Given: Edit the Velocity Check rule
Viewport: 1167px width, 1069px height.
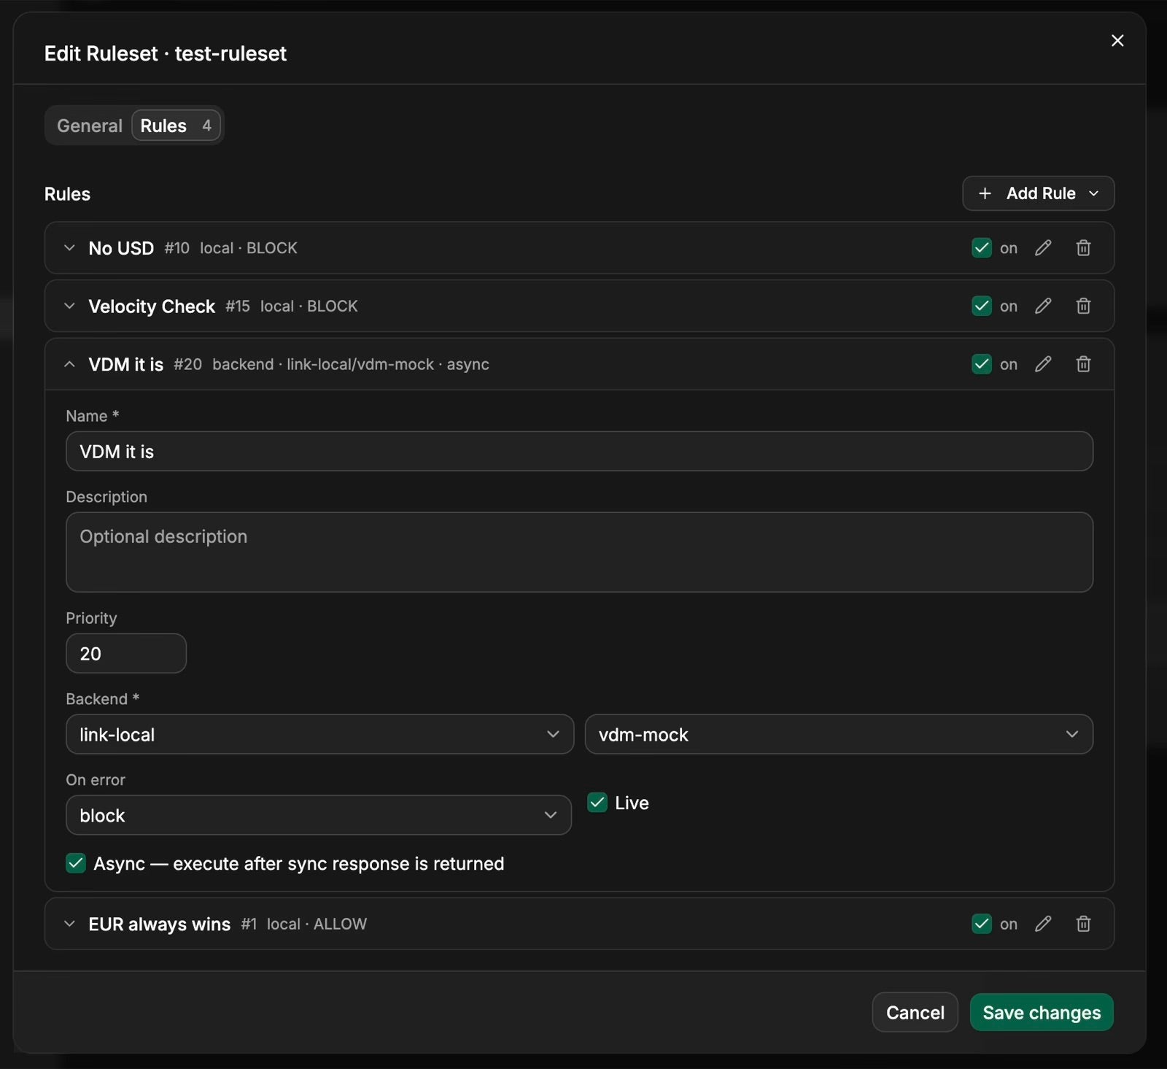Looking at the screenshot, I should pyautogui.click(x=1043, y=306).
